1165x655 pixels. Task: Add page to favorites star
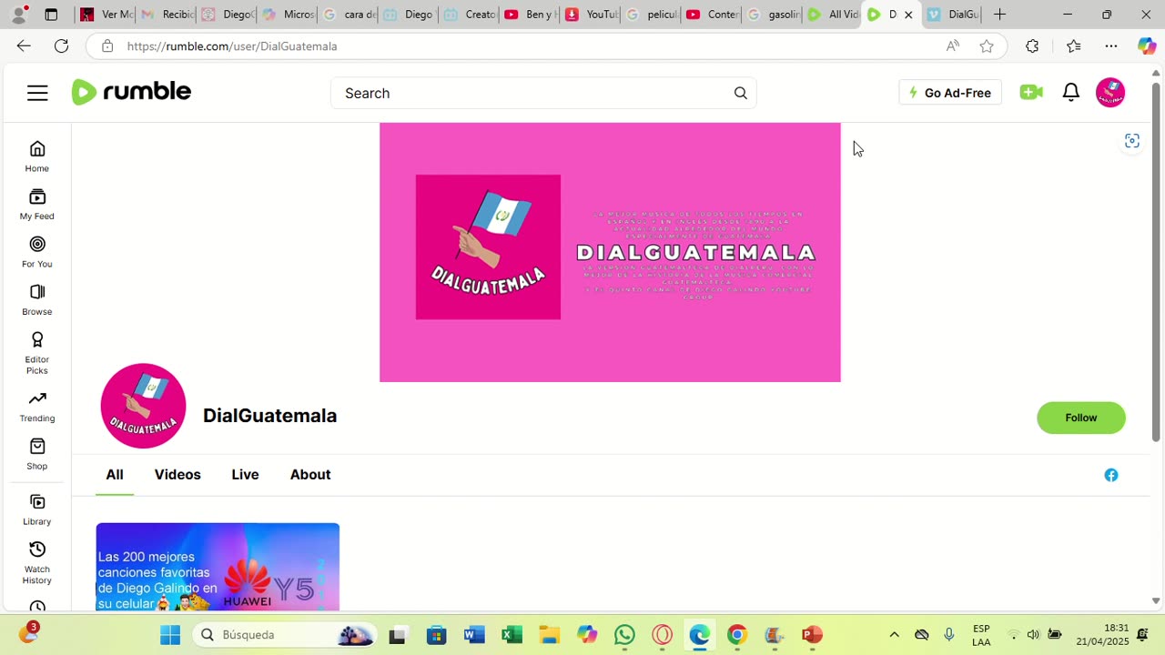(x=987, y=45)
